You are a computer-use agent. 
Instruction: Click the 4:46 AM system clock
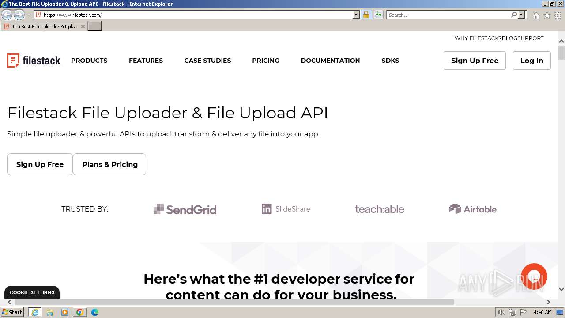pos(542,312)
